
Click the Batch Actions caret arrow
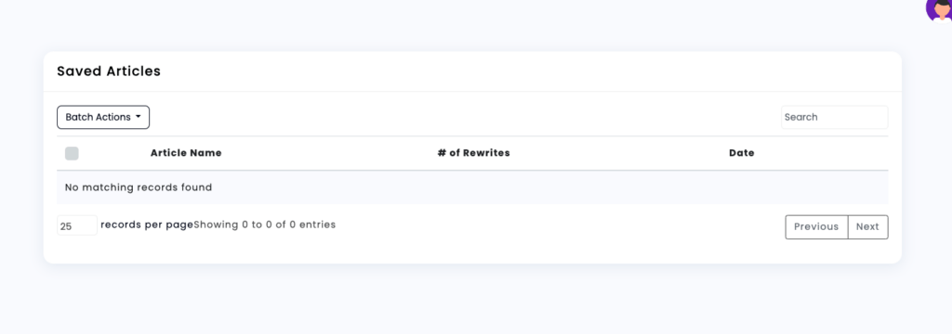point(139,117)
